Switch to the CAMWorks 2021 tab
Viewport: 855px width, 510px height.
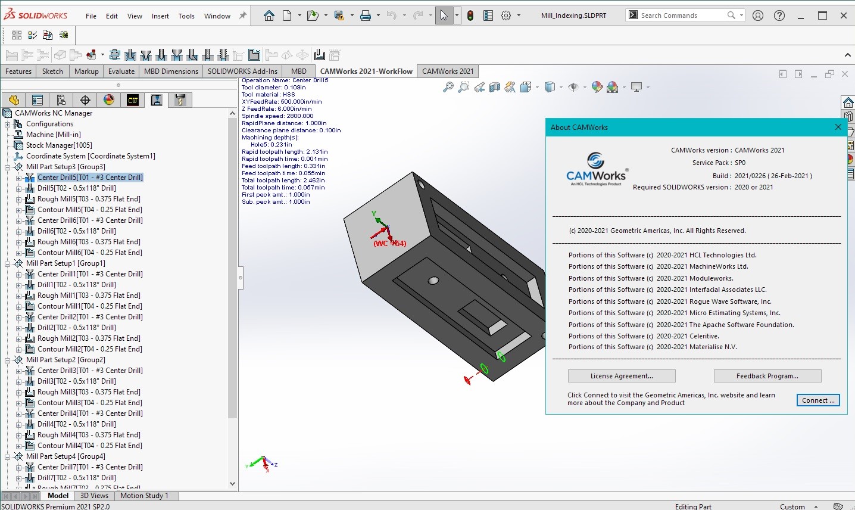448,71
